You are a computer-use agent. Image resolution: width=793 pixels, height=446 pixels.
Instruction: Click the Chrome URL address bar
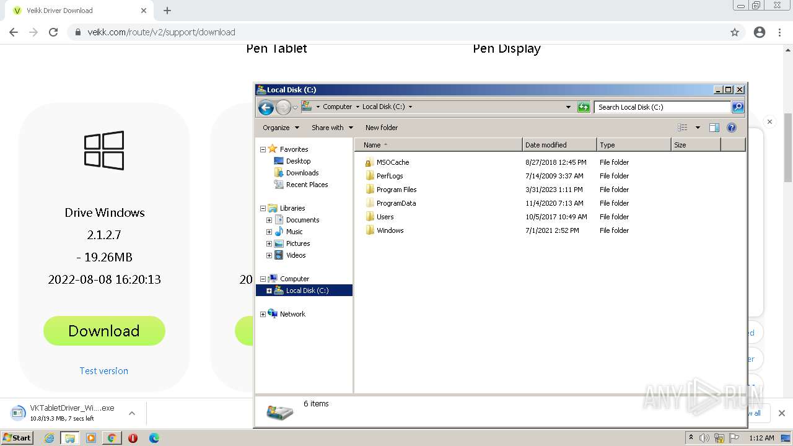396,32
